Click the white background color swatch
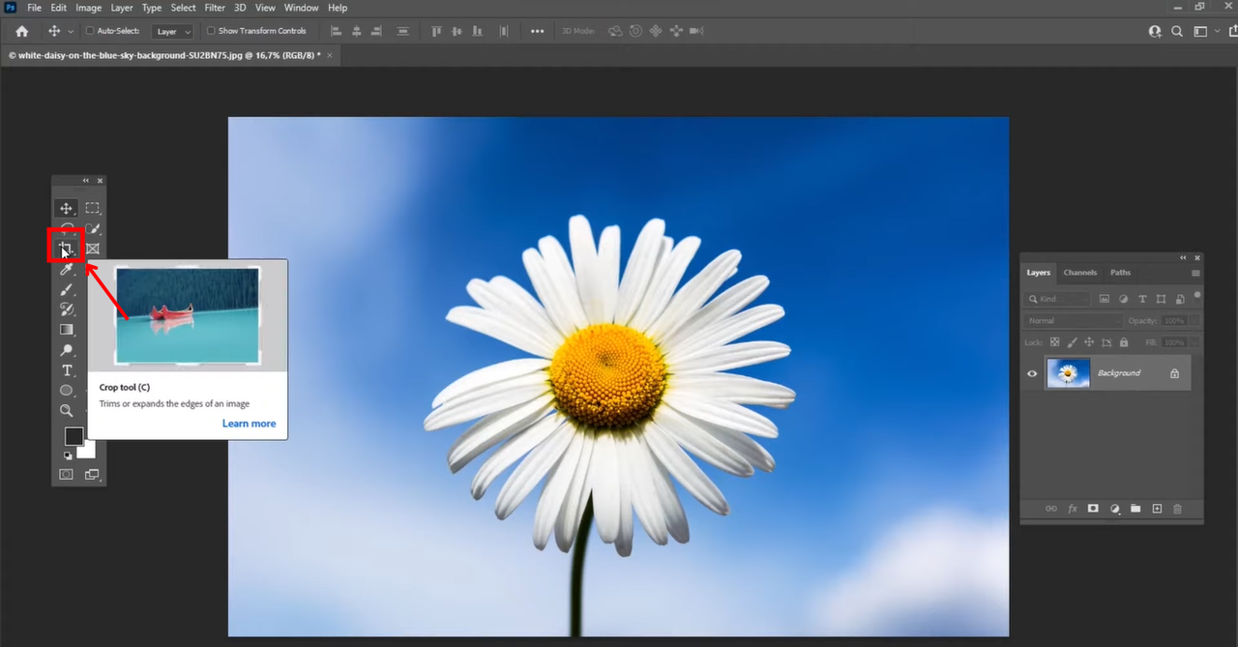 (x=89, y=451)
